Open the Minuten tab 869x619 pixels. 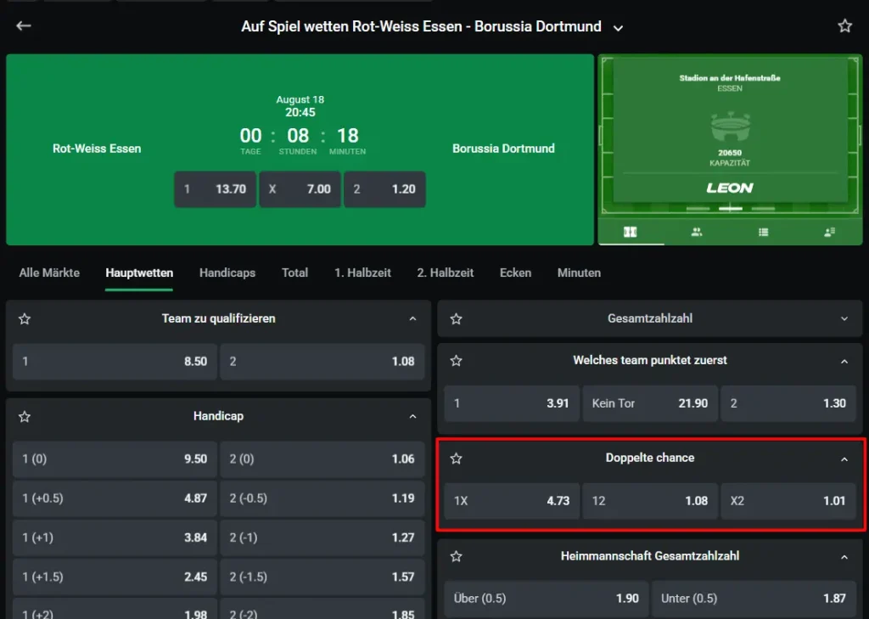tap(579, 273)
